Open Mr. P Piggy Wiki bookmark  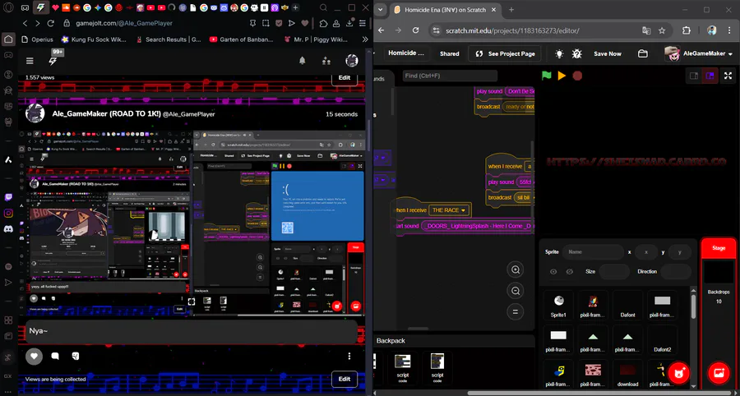(316, 39)
